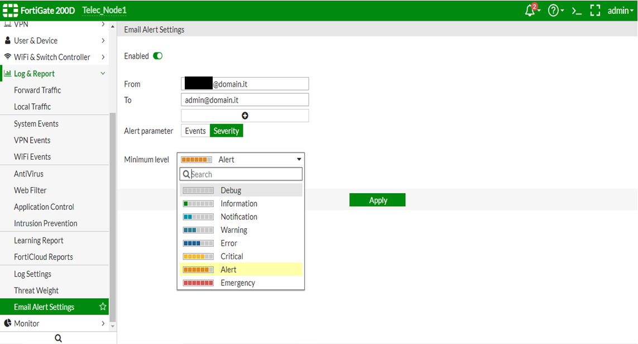The image size is (638, 344).
Task: Click the fullscreen toggle icon
Action: [595, 11]
